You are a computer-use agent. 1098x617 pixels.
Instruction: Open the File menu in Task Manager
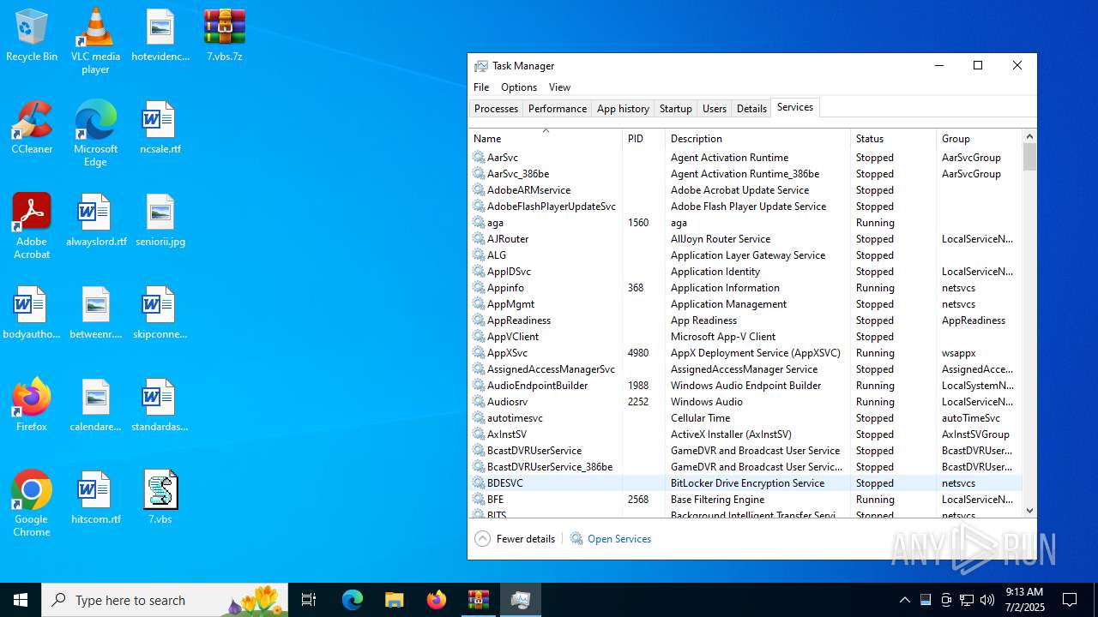click(x=481, y=87)
